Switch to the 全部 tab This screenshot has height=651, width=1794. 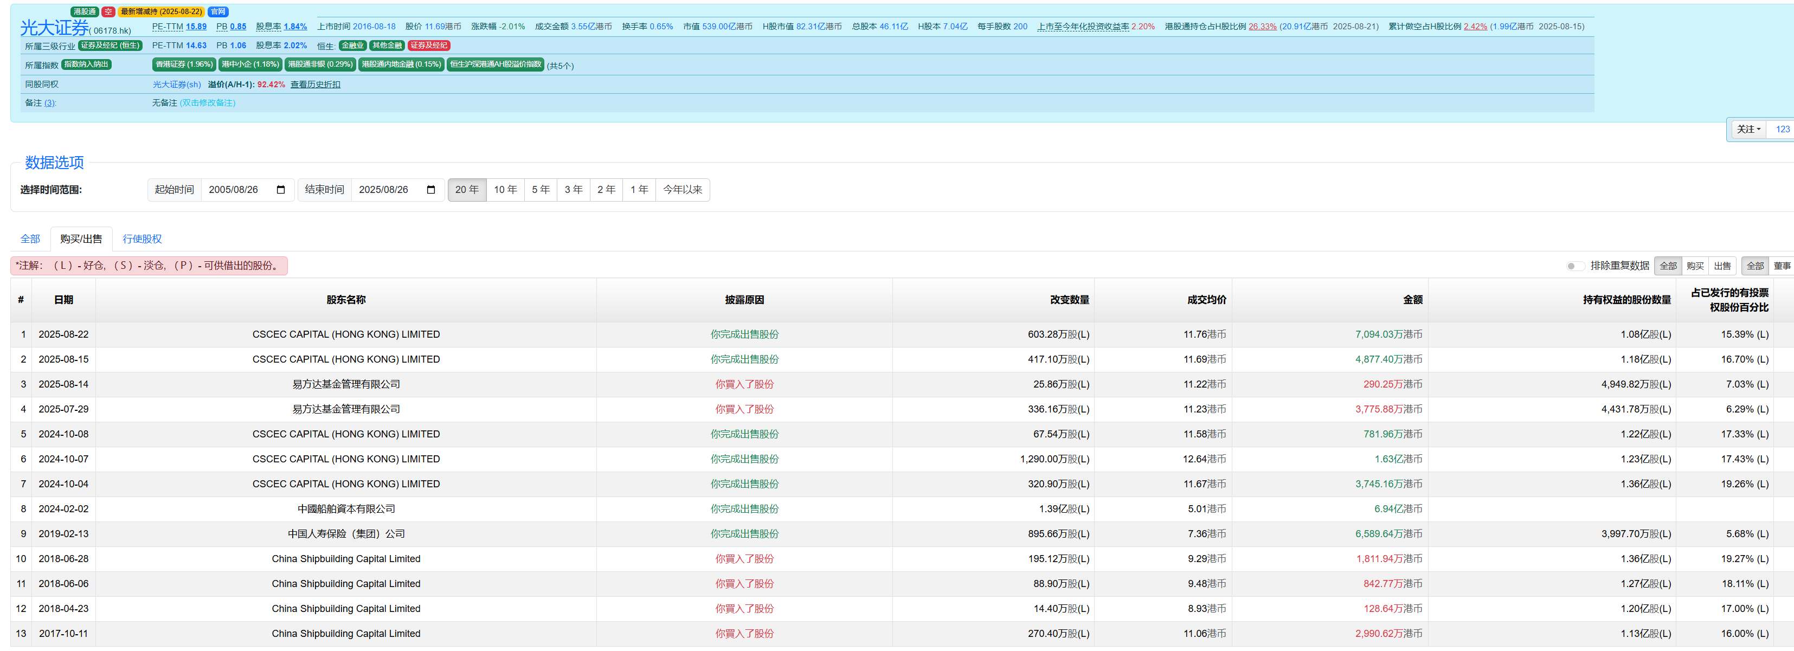(x=30, y=240)
